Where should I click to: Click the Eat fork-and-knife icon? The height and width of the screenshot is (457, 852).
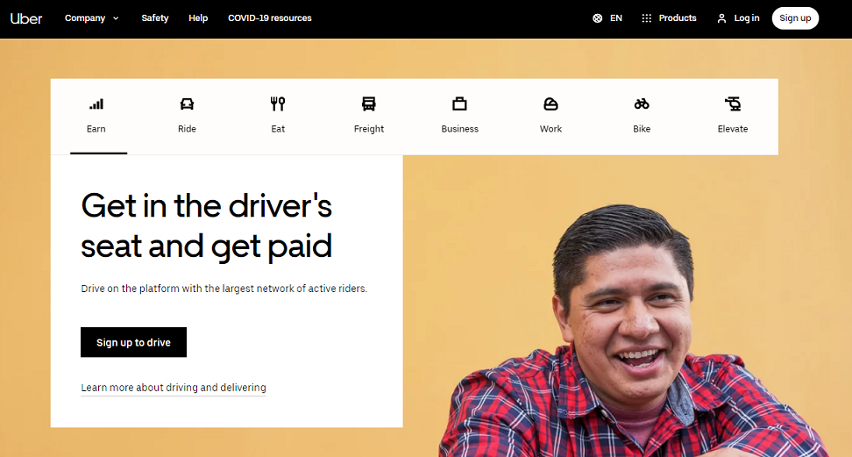tap(278, 104)
